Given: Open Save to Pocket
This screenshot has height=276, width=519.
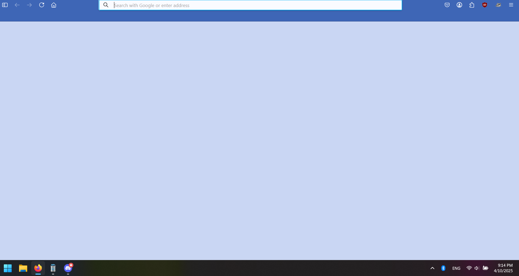Looking at the screenshot, I should click(447, 5).
